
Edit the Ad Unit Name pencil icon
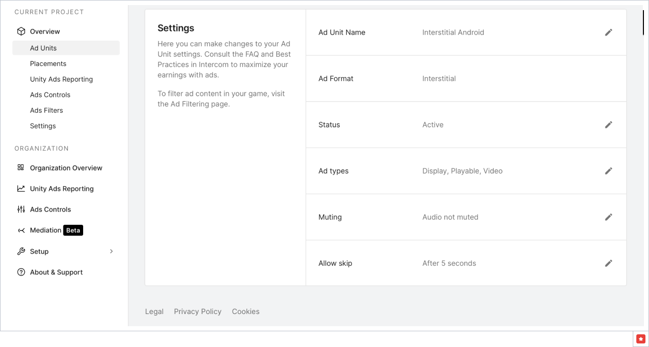click(608, 32)
